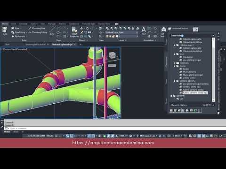This screenshot has height=169, width=226.
Task: Select 'sanitaria planta baja' construct
Action: [192, 87]
